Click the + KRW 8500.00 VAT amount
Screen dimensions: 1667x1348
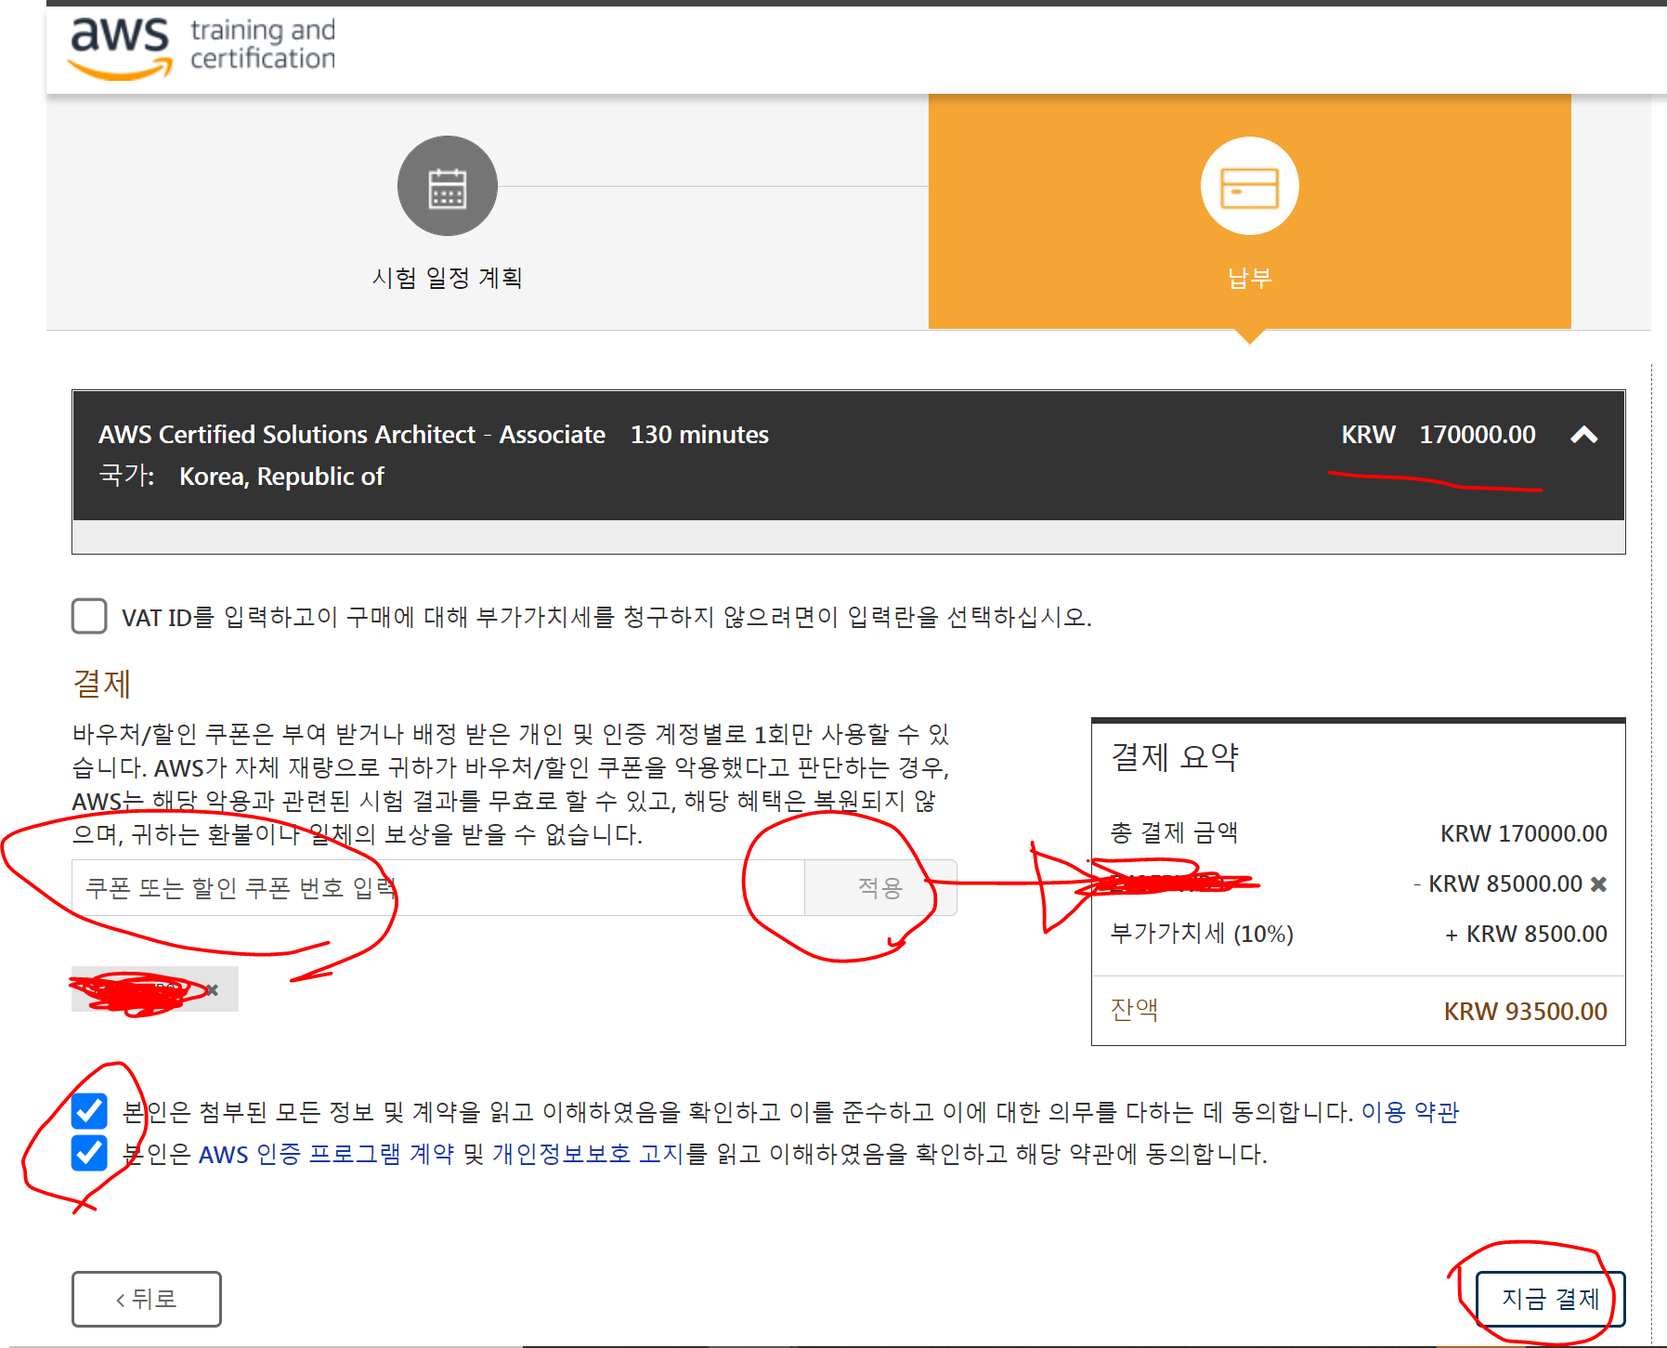[1526, 934]
